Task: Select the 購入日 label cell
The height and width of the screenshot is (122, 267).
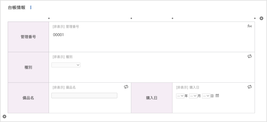Action: (x=152, y=98)
